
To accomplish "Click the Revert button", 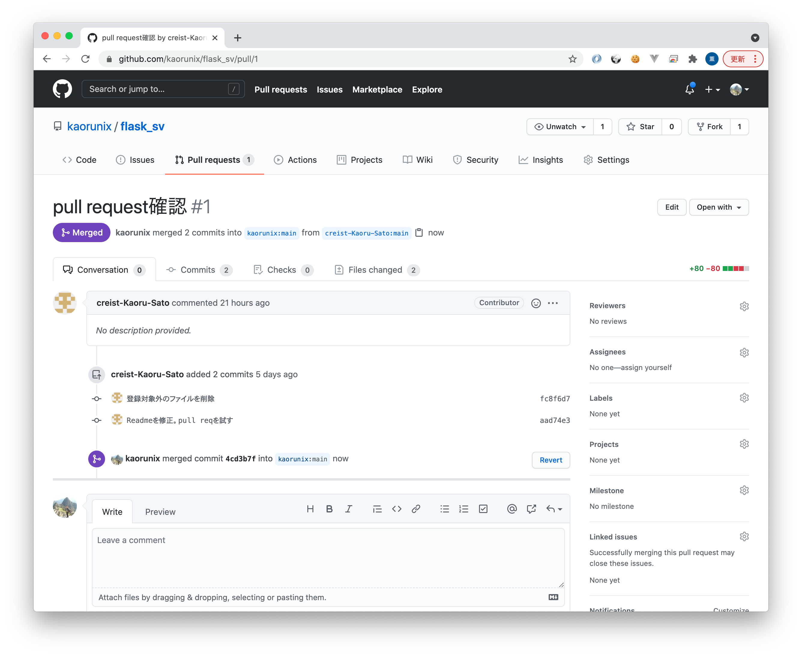I will click(550, 460).
